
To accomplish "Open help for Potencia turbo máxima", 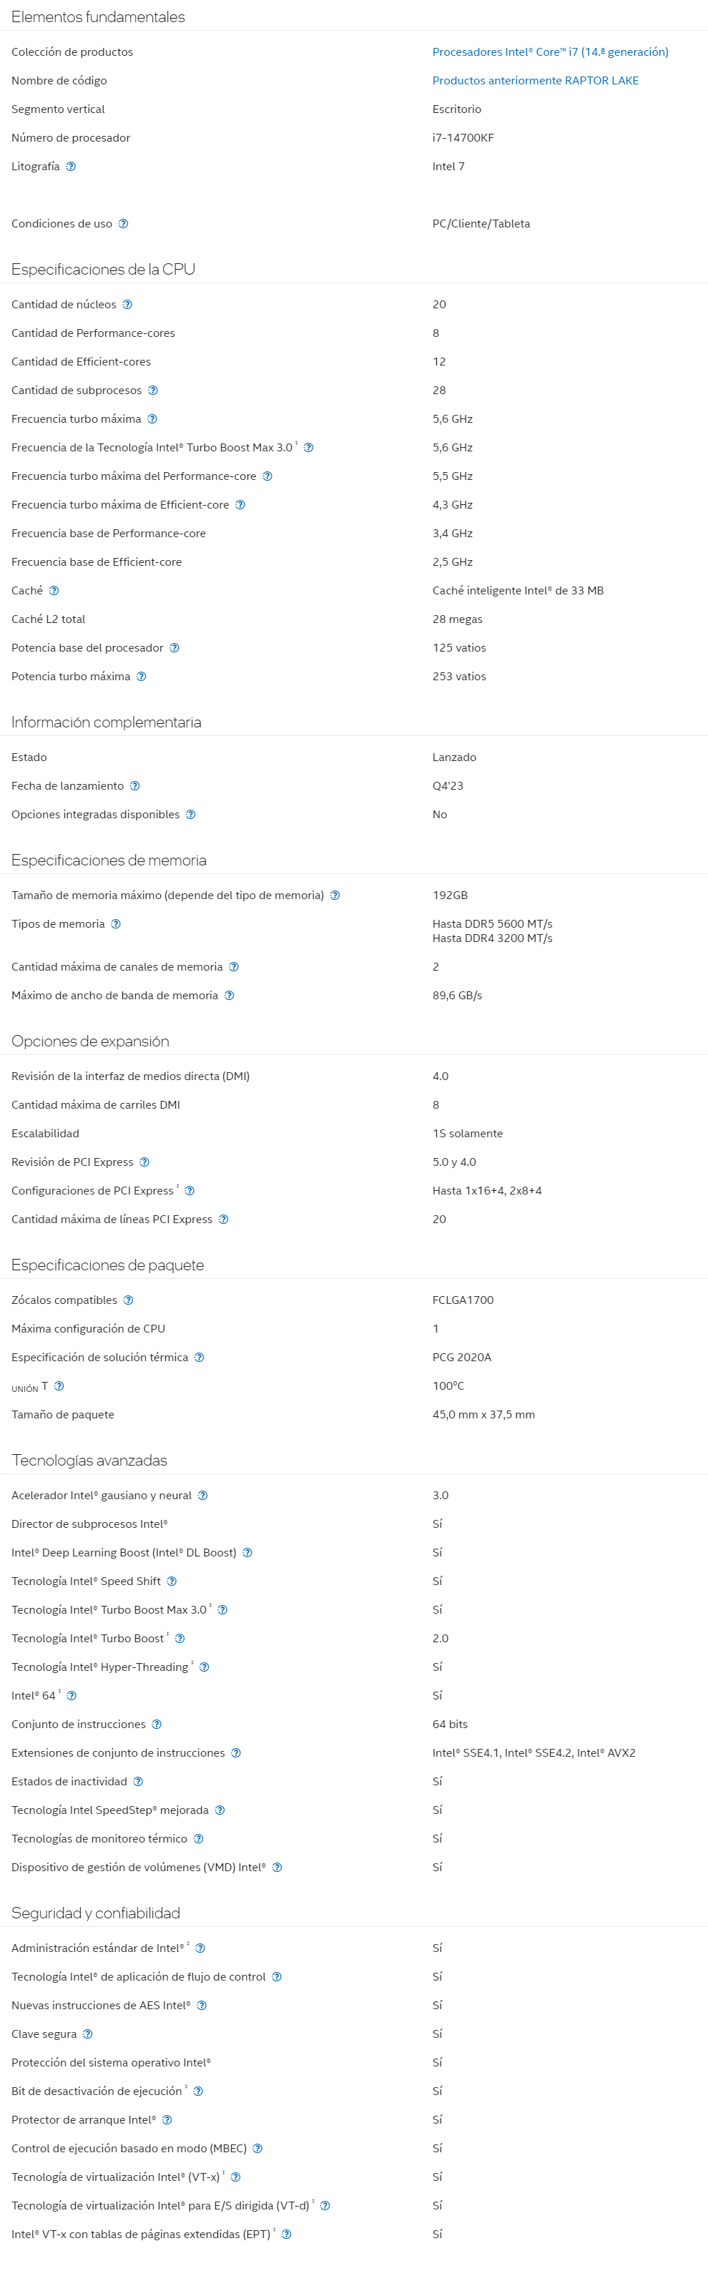I will (x=141, y=677).
